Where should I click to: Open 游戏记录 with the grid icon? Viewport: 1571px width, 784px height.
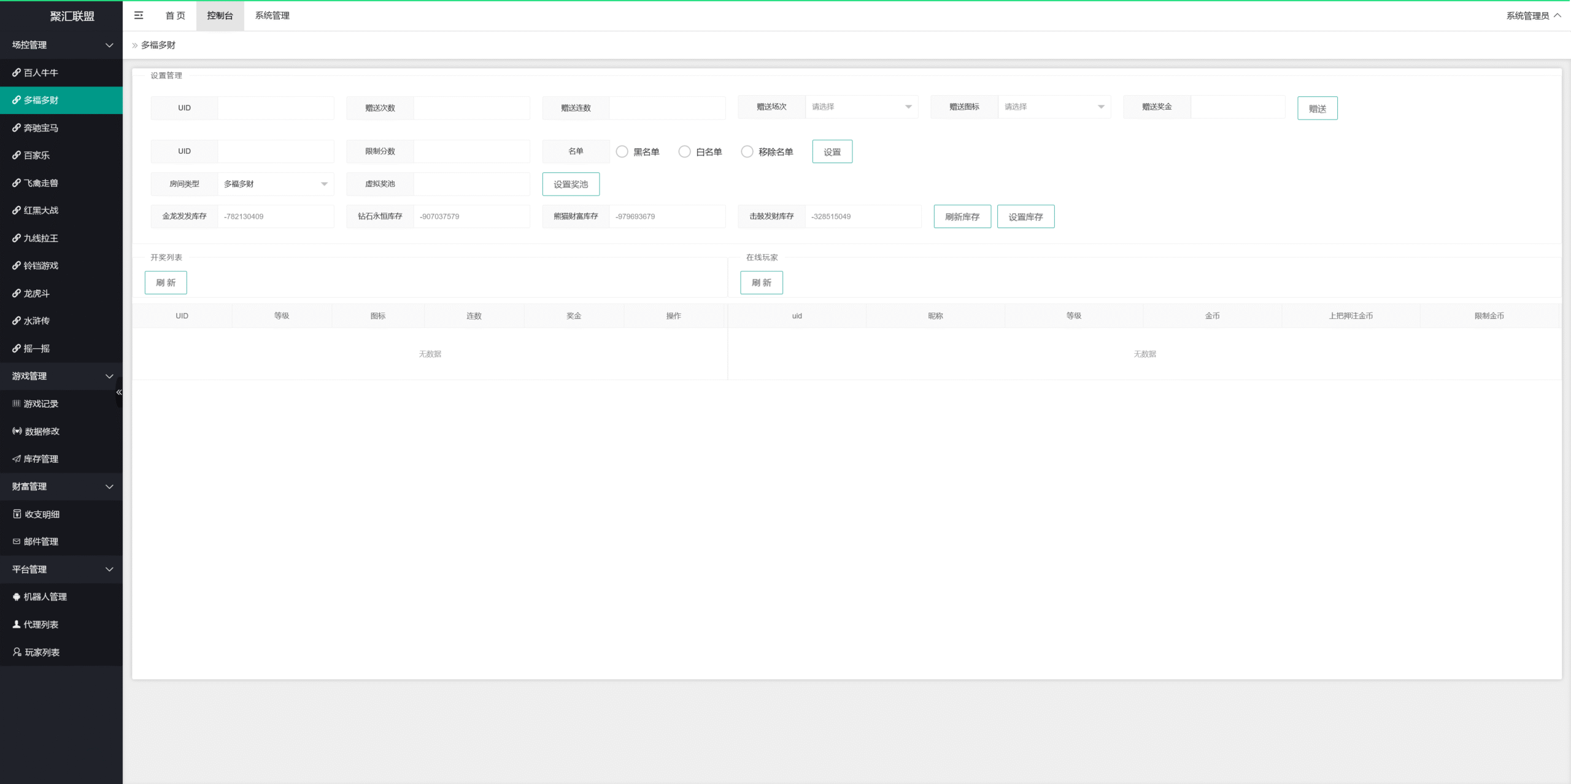pyautogui.click(x=41, y=403)
